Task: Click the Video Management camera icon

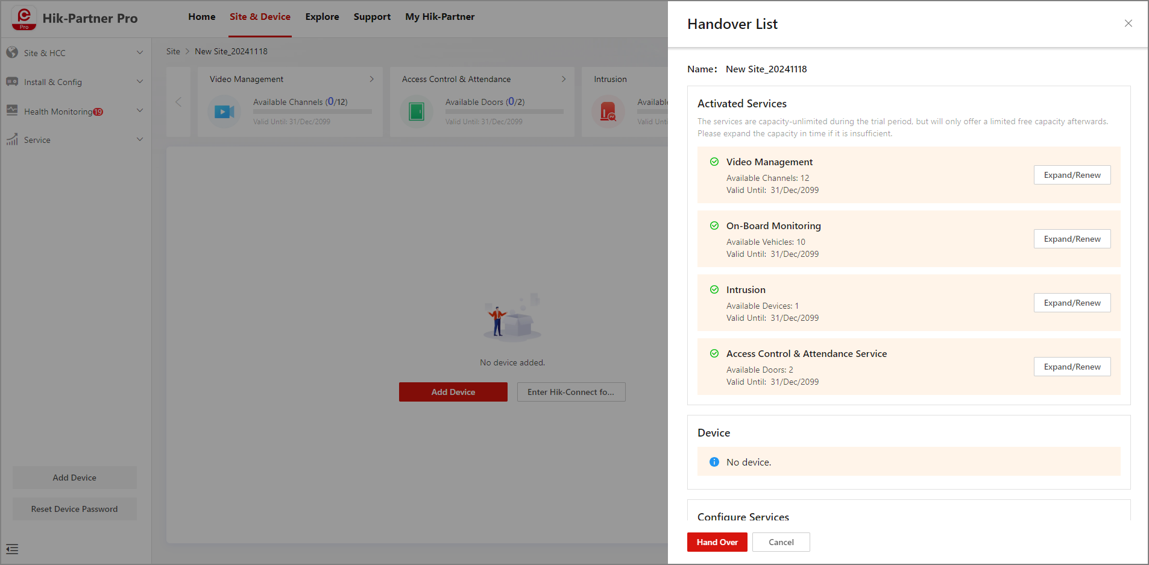Action: point(224,112)
